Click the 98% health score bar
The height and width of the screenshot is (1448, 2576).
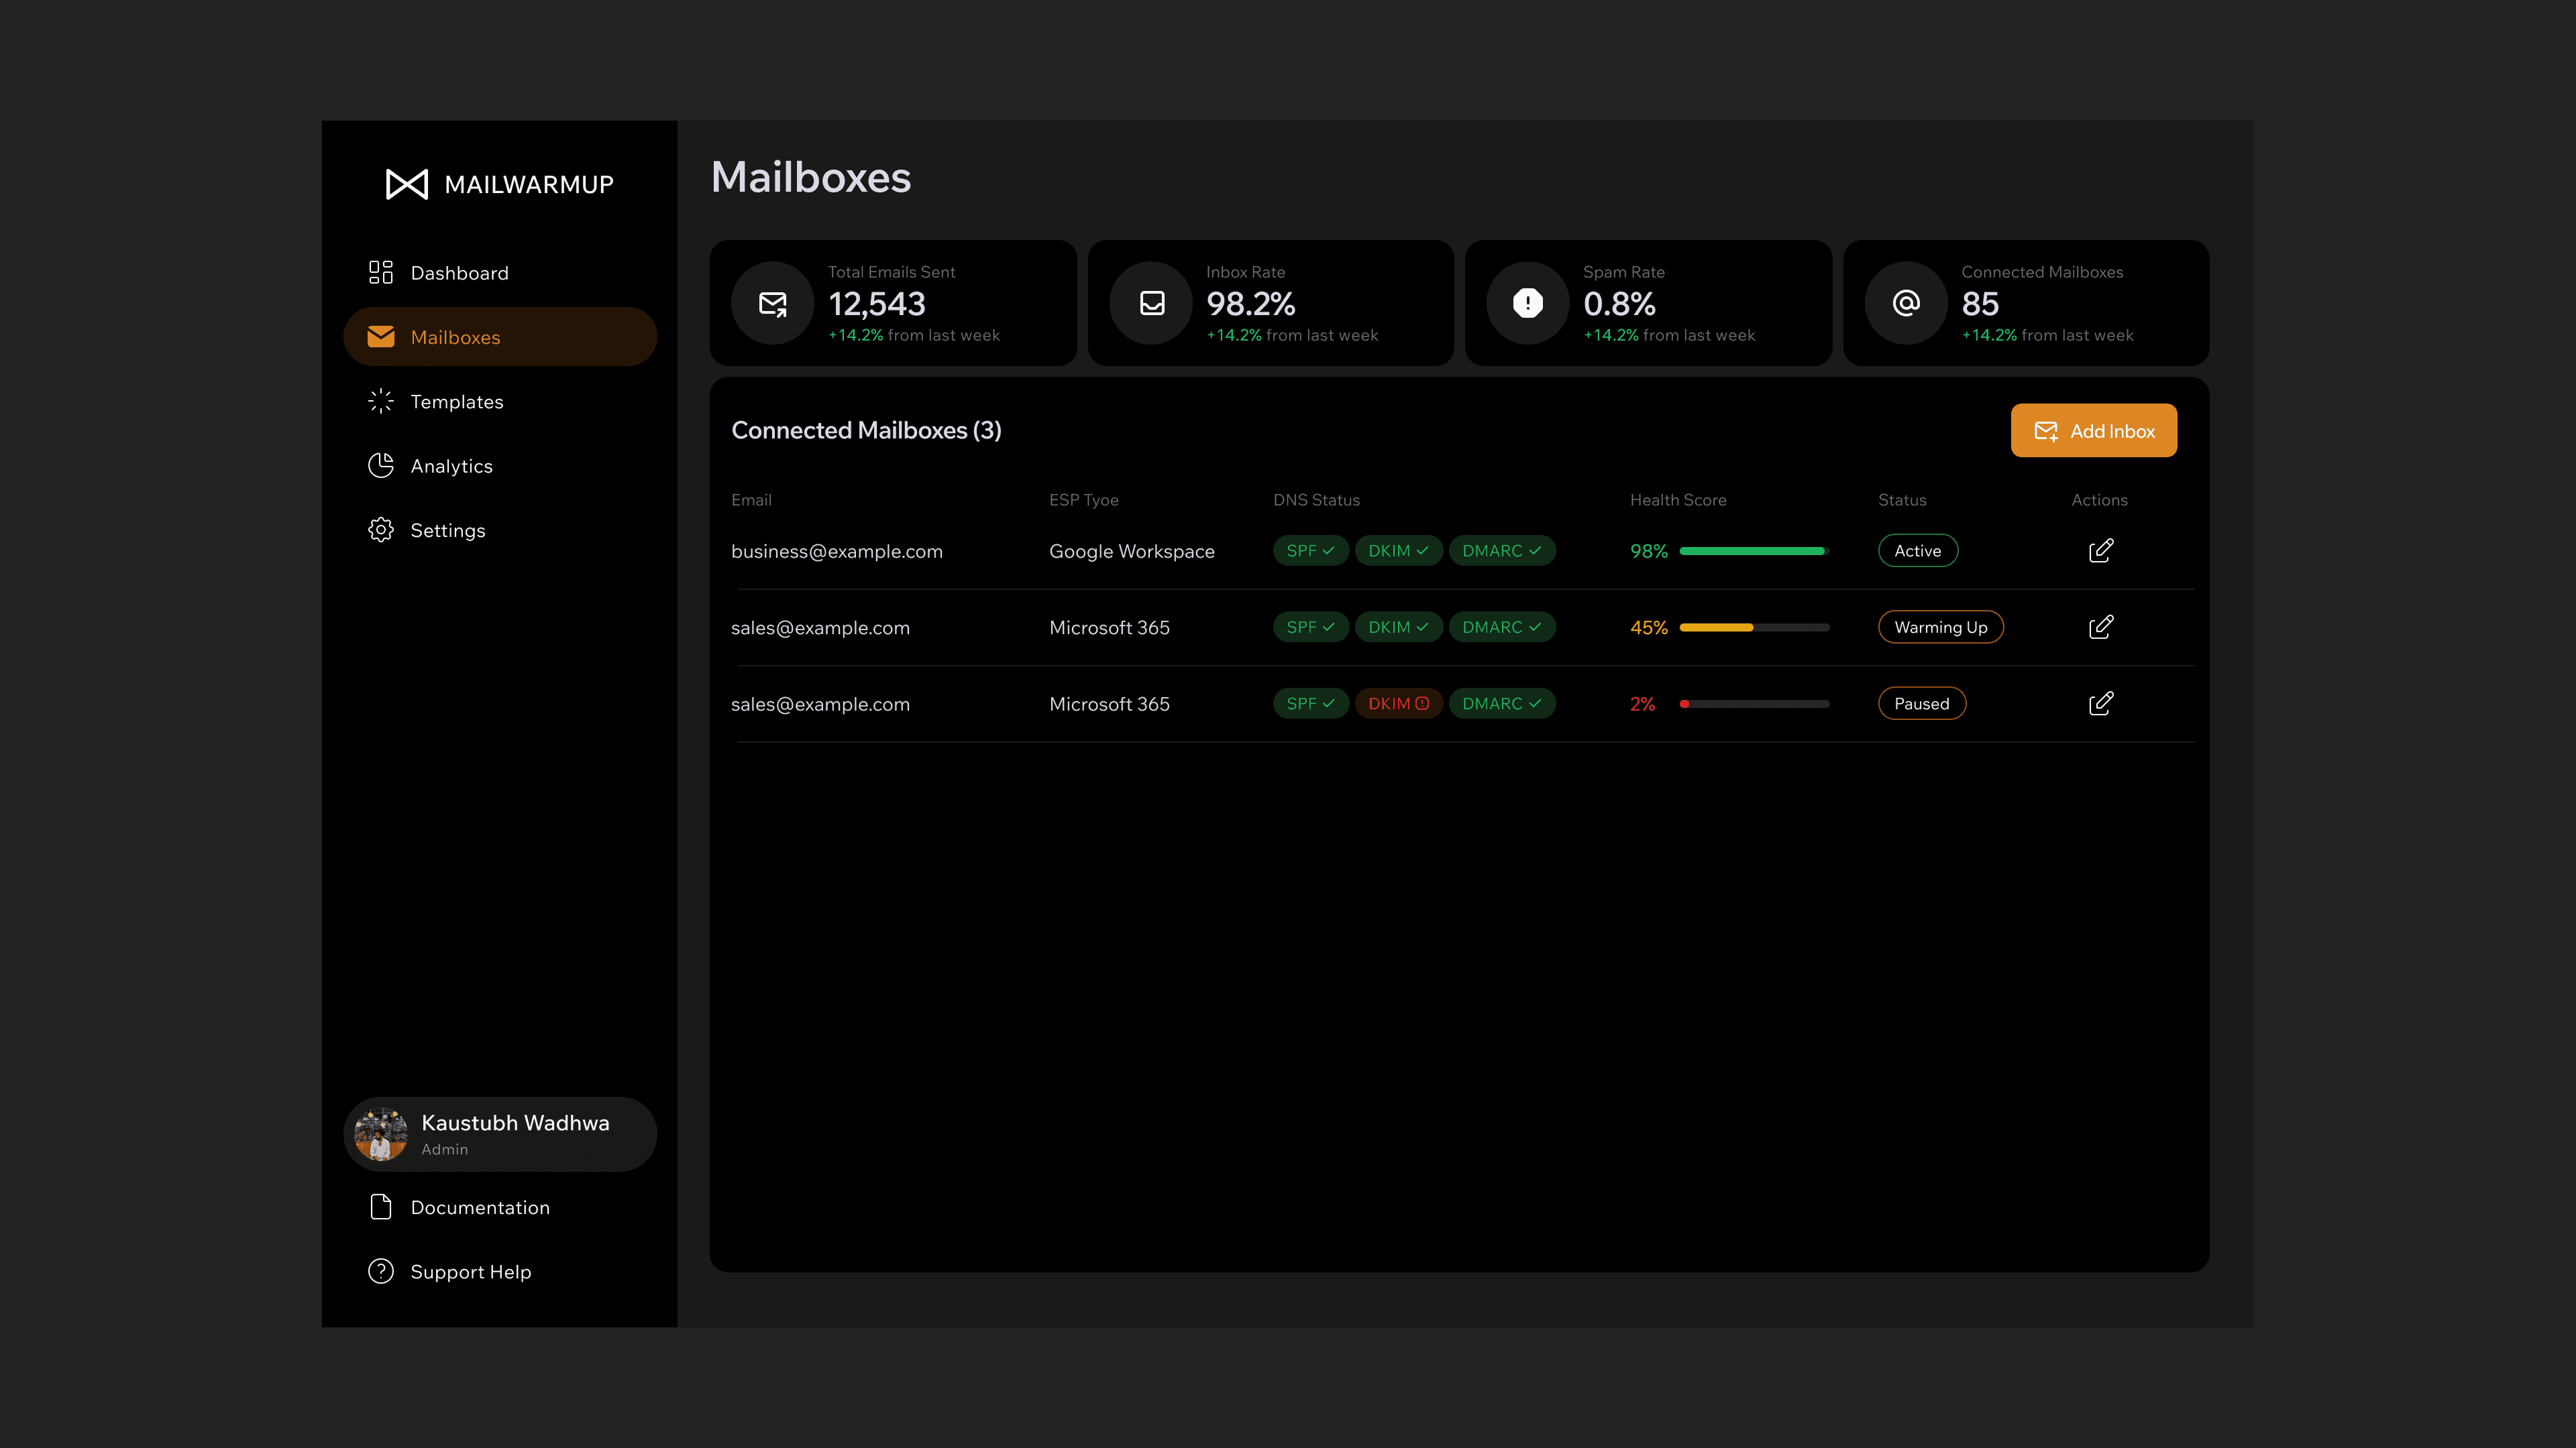pyautogui.click(x=1753, y=550)
